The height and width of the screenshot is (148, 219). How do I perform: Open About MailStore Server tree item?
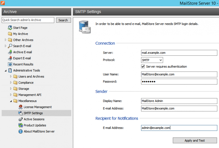[39, 132]
